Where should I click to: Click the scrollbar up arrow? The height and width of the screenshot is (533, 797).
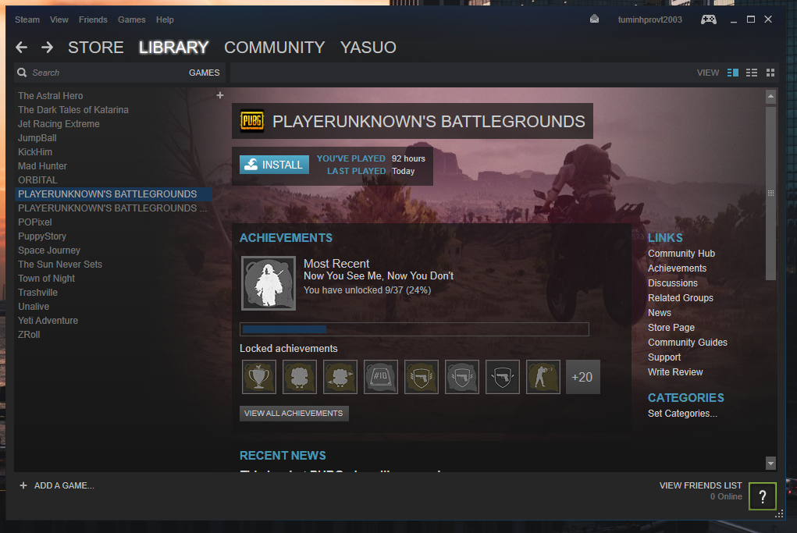770,95
